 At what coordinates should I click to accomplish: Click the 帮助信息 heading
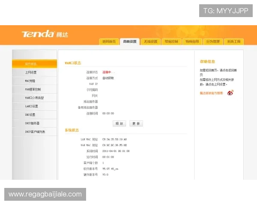[207, 61]
